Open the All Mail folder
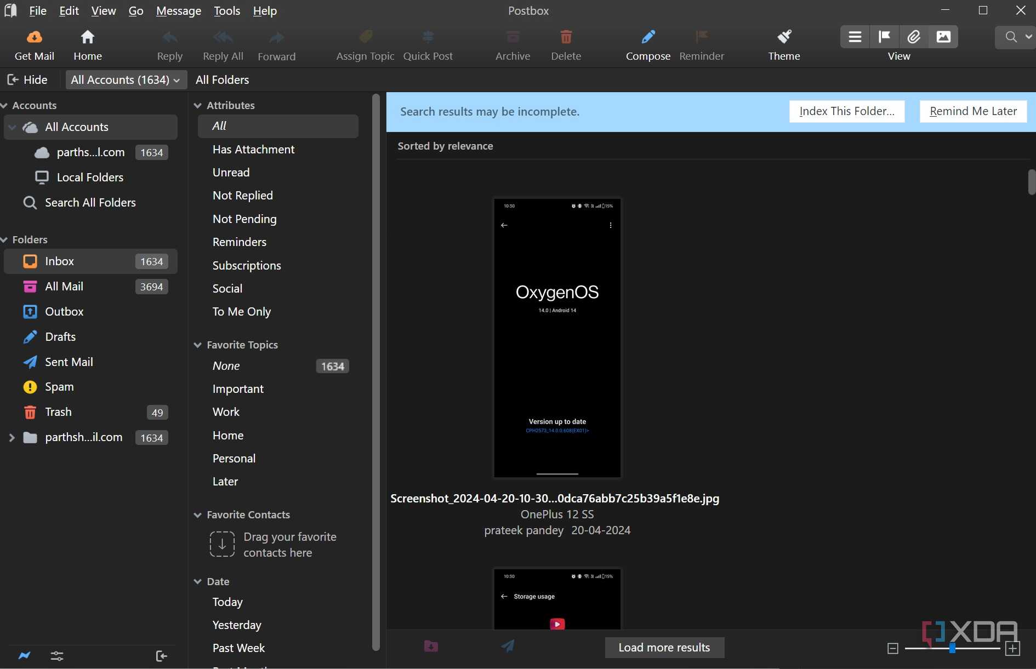The image size is (1036, 669). point(90,287)
